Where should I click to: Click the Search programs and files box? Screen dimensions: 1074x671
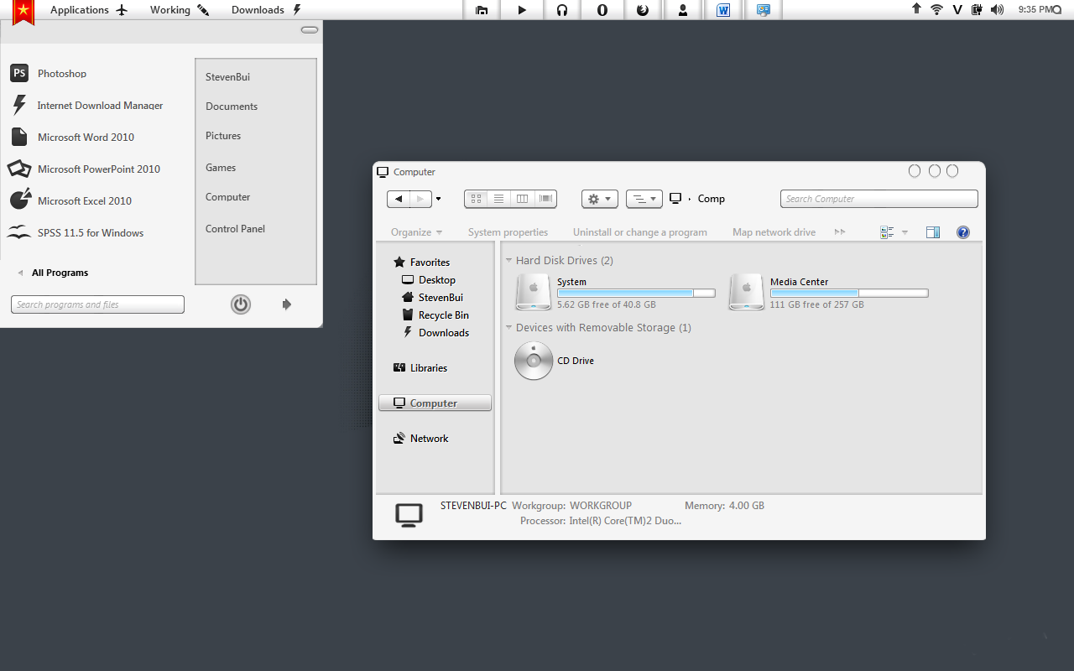click(x=97, y=304)
